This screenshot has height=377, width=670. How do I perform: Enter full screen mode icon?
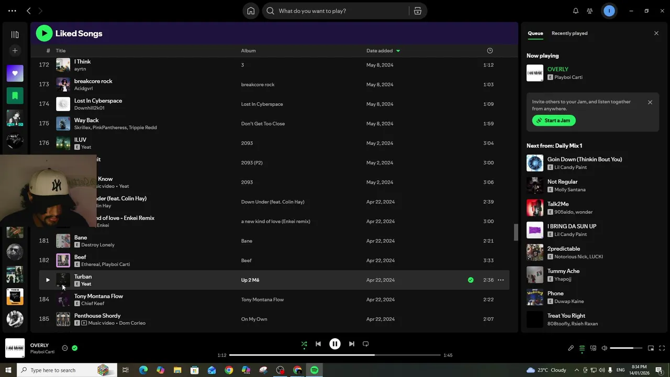(x=662, y=348)
